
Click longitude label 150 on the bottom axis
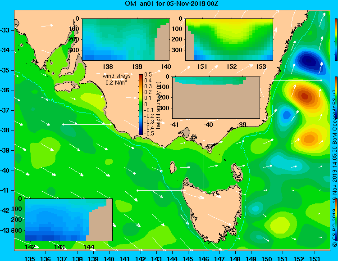267,258
